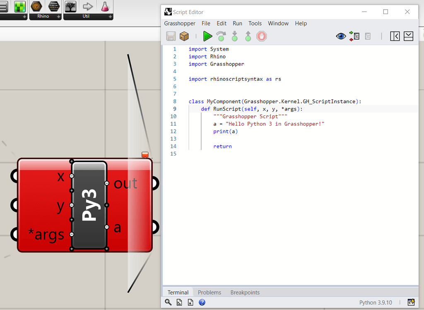Click the green step-down debug arrow icon
Screen dimensions: 424x310
(x=234, y=36)
